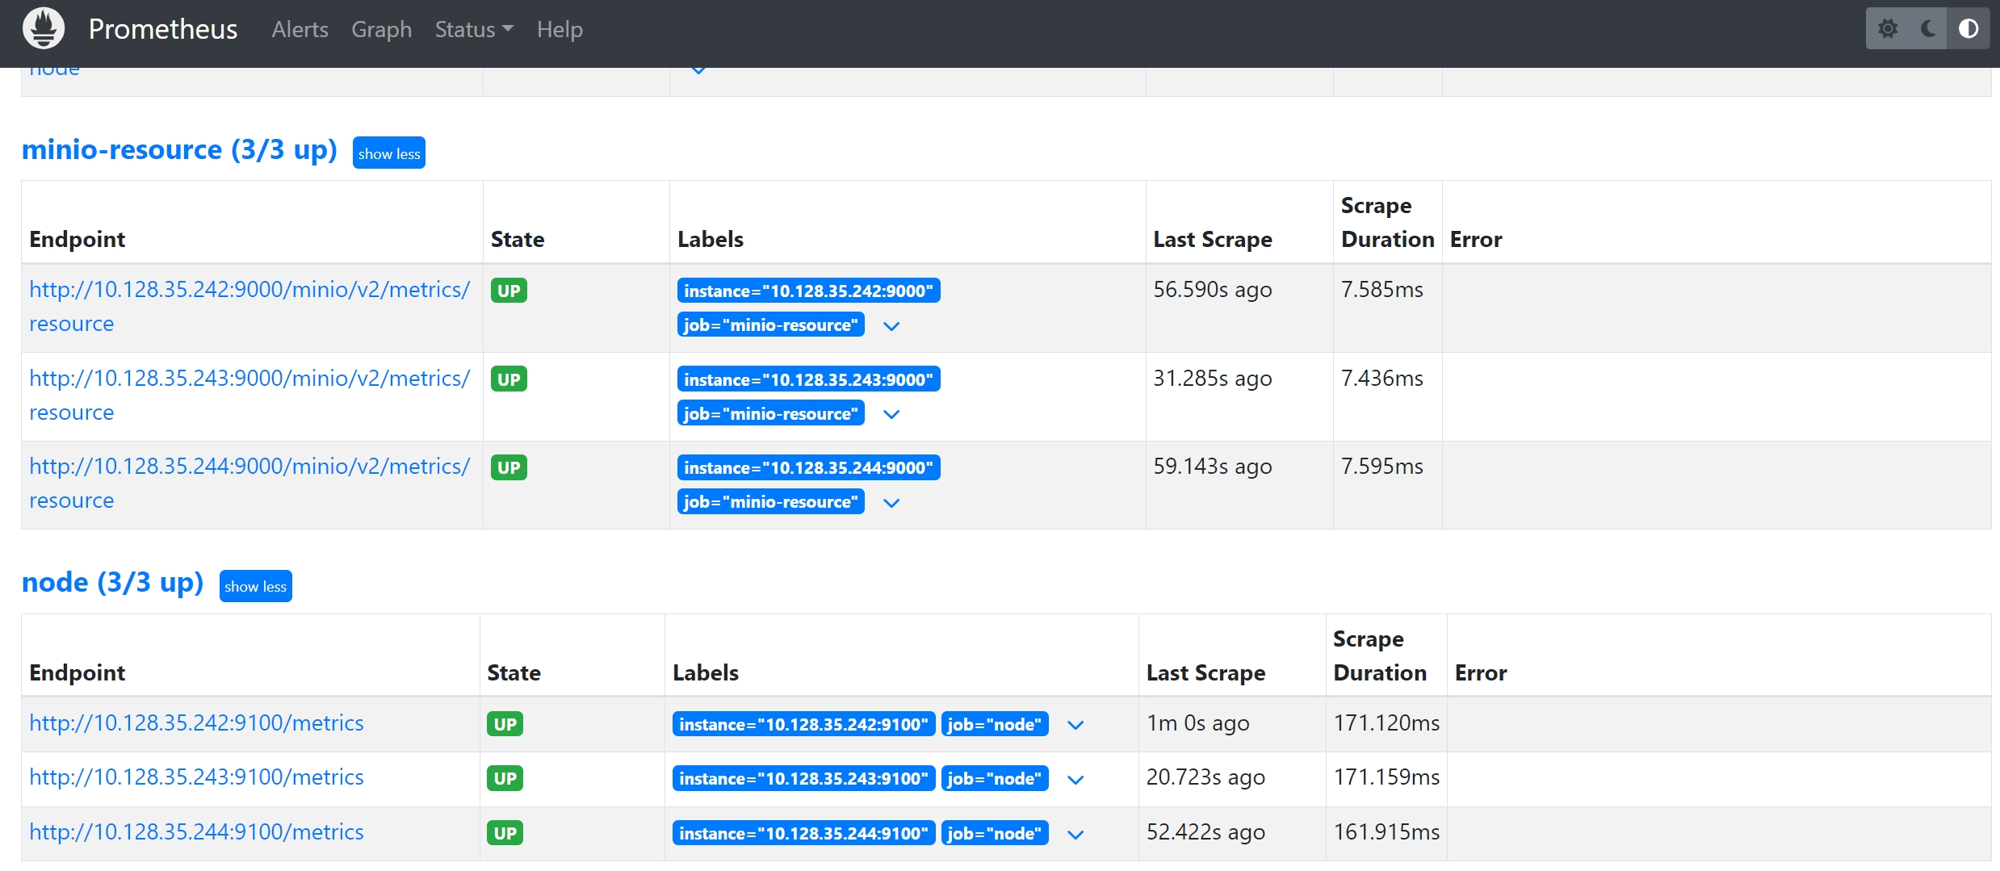
Task: Click job="minio-resource" label in 10.128.35.242 row
Action: pos(771,325)
